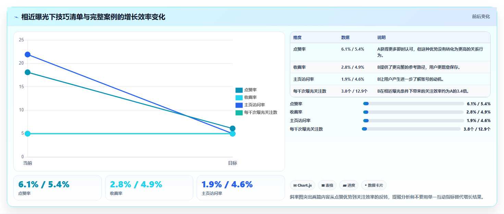Open the 主页访问率 stat card 1.9% / 4.6%
Image resolution: width=504 pixels, height=214 pixels.
point(241,188)
